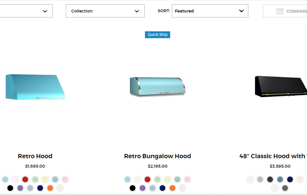
Task: Click the Compare button
Action: [x=285, y=11]
